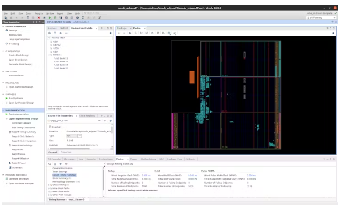Click the settings gear in Device view
The height and width of the screenshot is (210, 339).
coord(333,33)
